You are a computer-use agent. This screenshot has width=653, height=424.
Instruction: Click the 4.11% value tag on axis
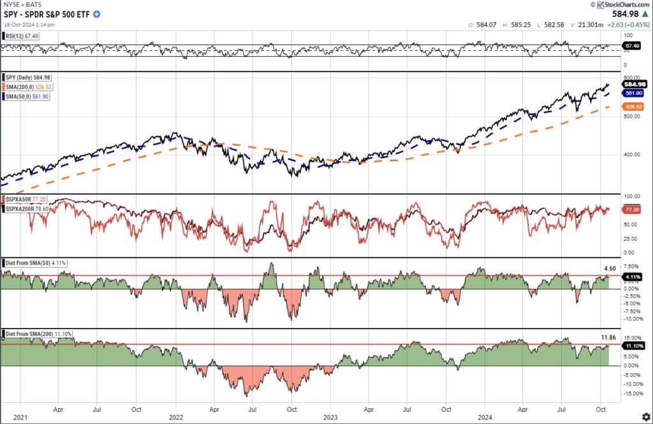632,277
